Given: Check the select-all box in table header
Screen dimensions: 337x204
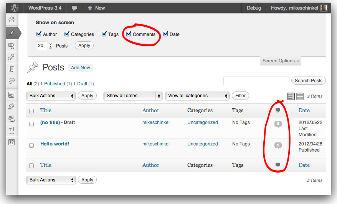Looking at the screenshot, I should tap(31, 111).
